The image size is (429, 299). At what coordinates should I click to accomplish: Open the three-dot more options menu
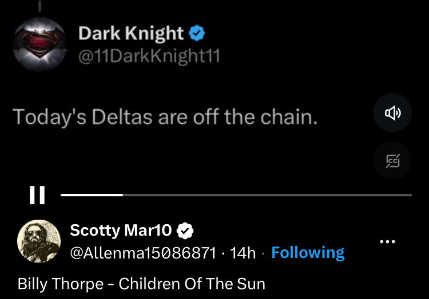[387, 242]
